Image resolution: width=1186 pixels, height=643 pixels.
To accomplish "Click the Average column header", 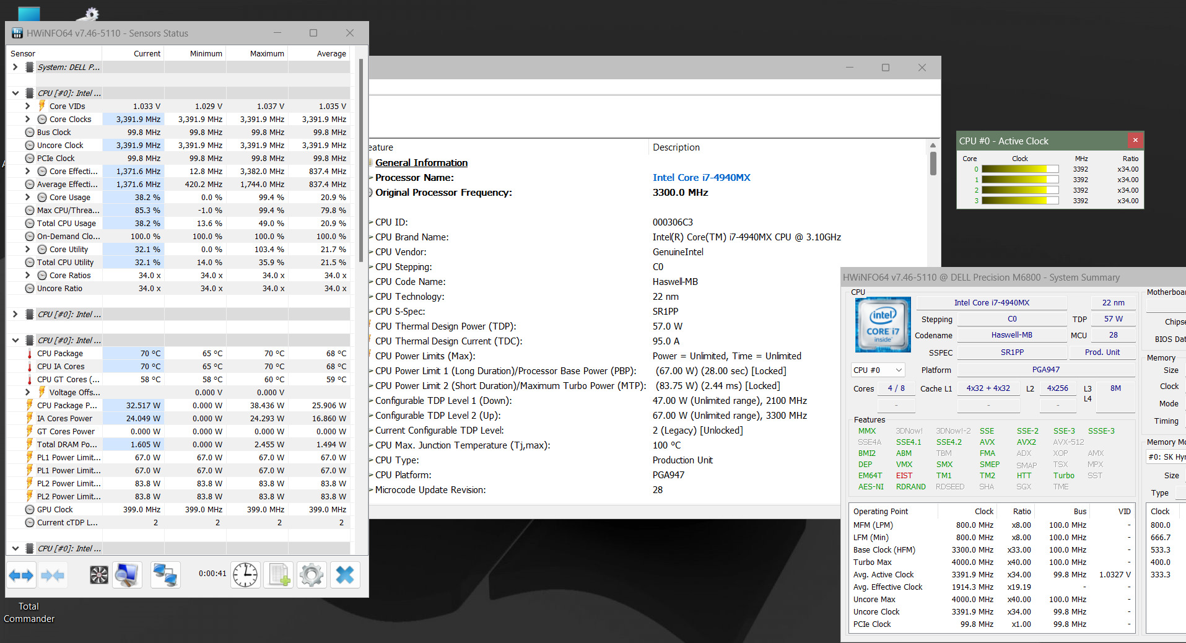I will coord(319,53).
